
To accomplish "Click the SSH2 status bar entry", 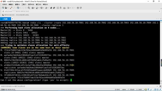I will pyautogui.click(x=117, y=89).
